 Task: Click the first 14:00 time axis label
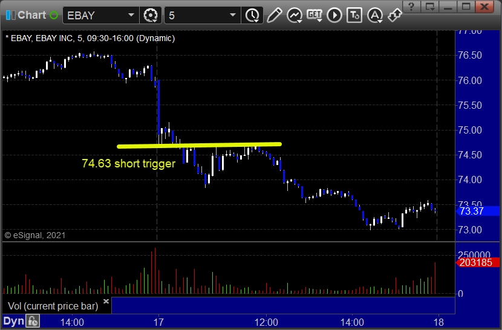coord(72,322)
